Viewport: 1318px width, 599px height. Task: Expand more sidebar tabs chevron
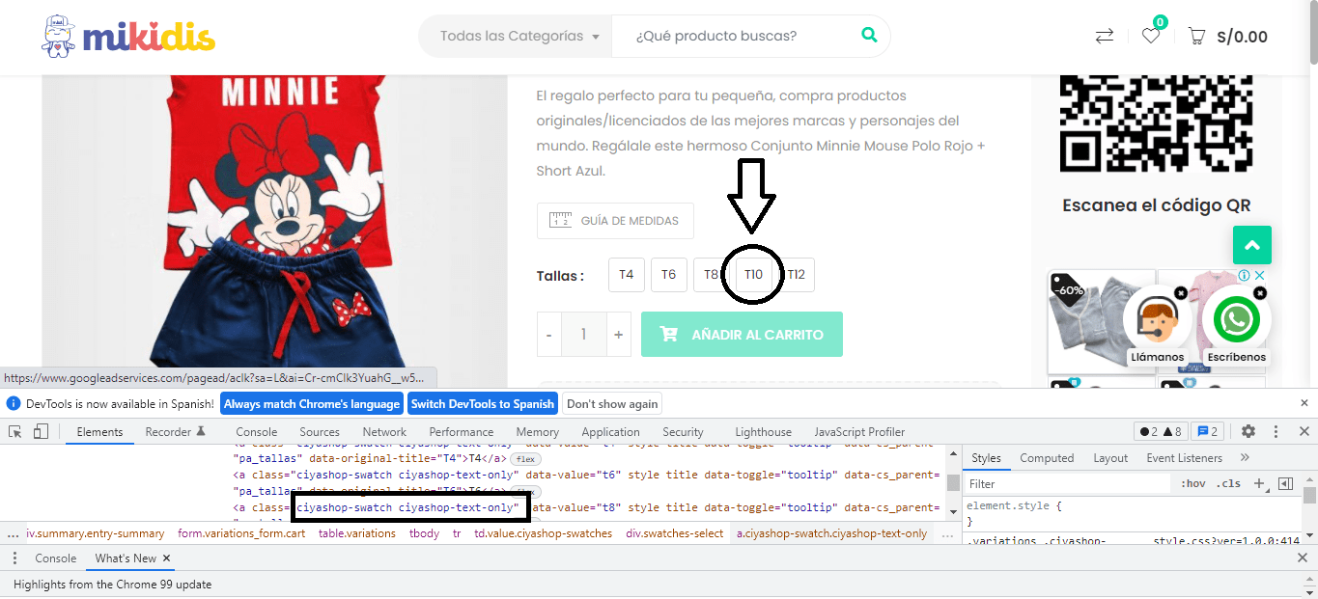point(1245,457)
